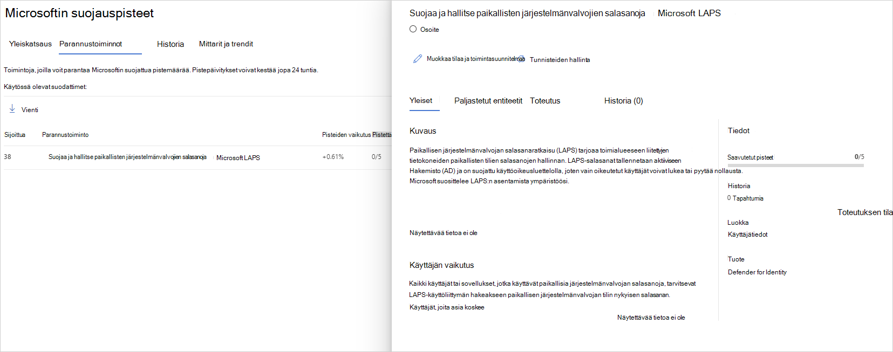Click the Luokka label

[x=738, y=223]
